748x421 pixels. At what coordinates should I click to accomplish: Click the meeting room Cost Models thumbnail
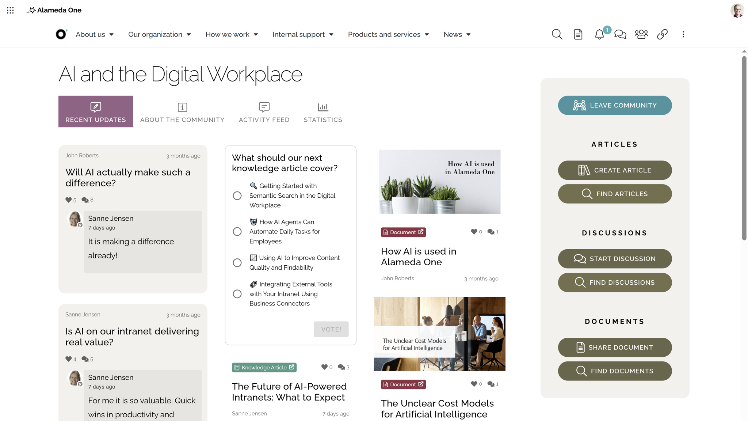click(x=439, y=334)
